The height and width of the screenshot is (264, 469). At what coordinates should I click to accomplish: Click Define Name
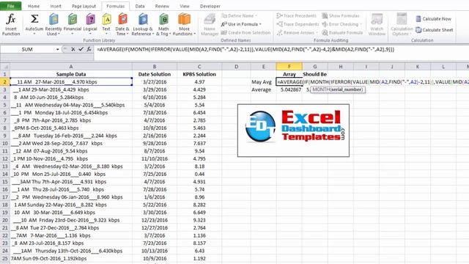[x=239, y=15]
